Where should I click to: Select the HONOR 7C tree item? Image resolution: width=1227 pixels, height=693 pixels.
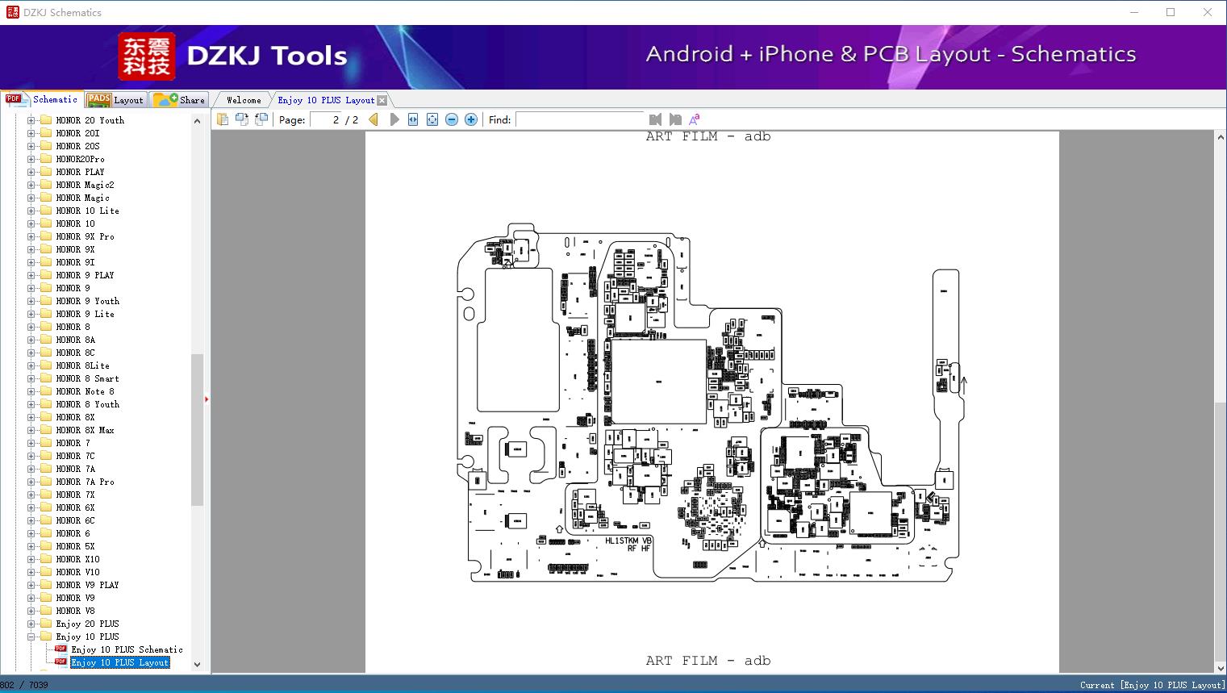point(75,456)
